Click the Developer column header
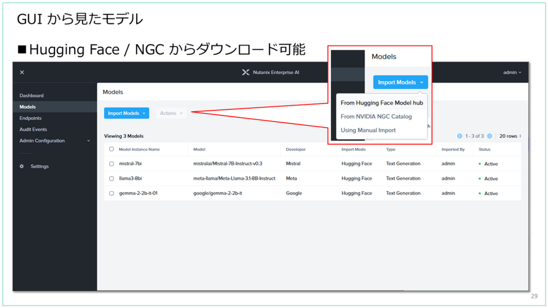Viewport: 548px width, 308px height. tap(295, 150)
